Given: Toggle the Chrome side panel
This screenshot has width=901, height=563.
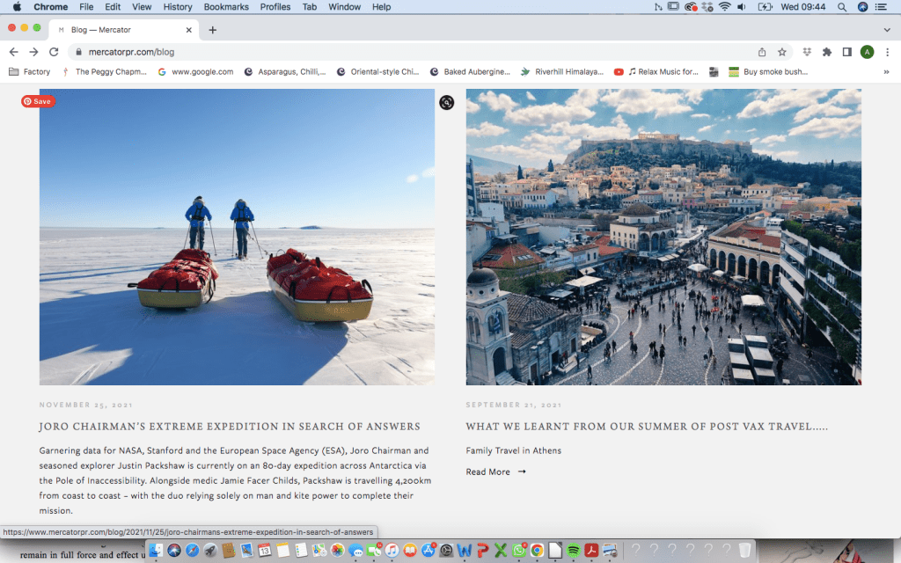Looking at the screenshot, I should pyautogui.click(x=846, y=52).
